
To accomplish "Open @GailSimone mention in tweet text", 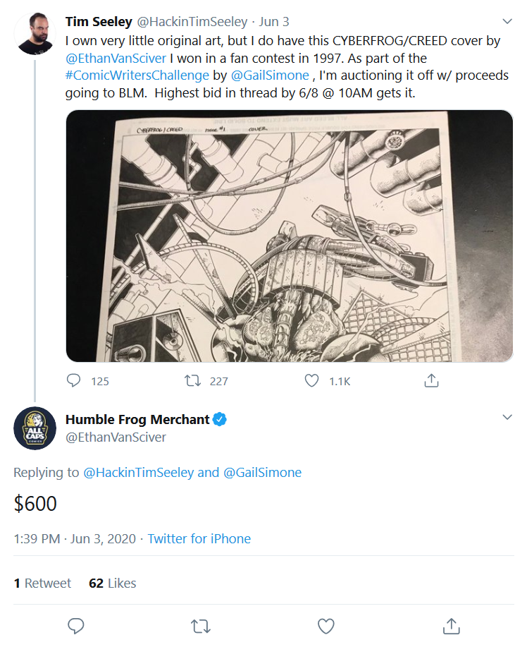I will 270,75.
